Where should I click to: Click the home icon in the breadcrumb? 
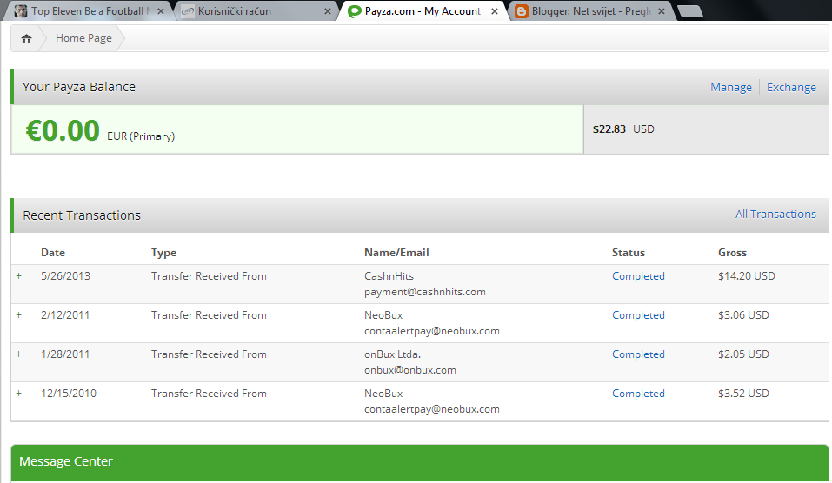(26, 38)
